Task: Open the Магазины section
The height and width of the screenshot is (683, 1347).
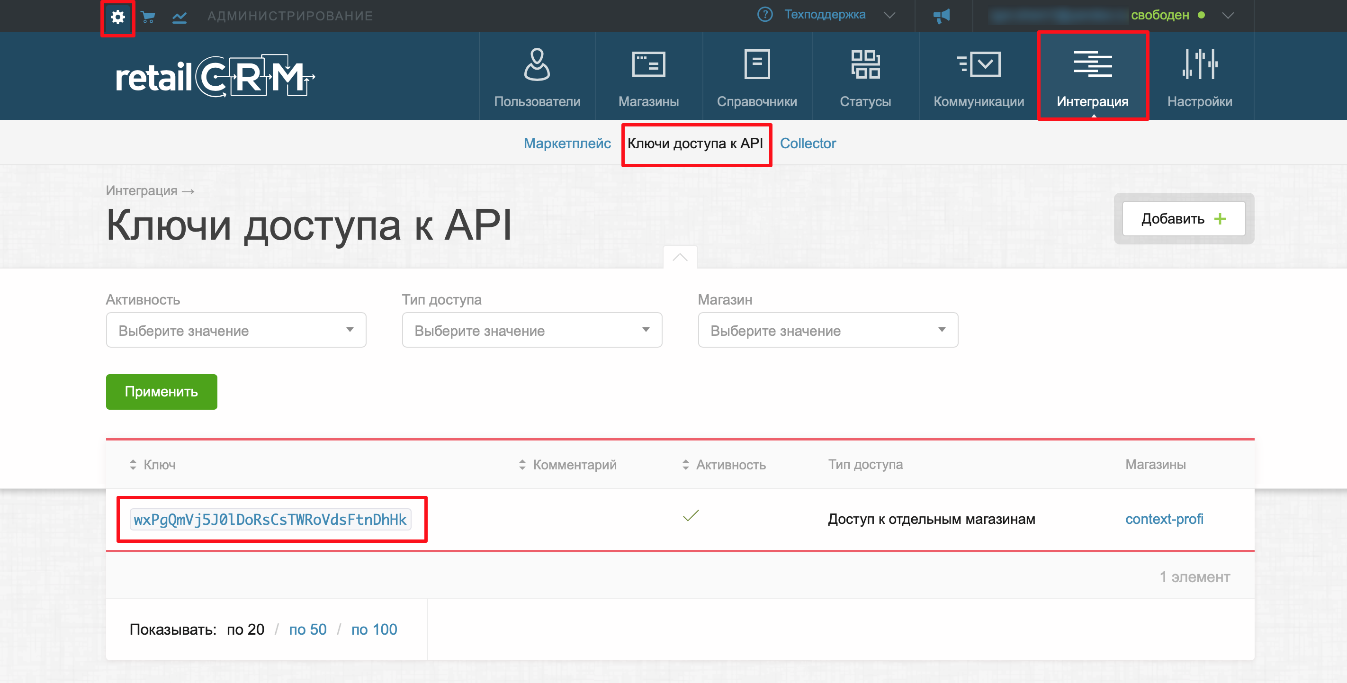Action: [648, 76]
